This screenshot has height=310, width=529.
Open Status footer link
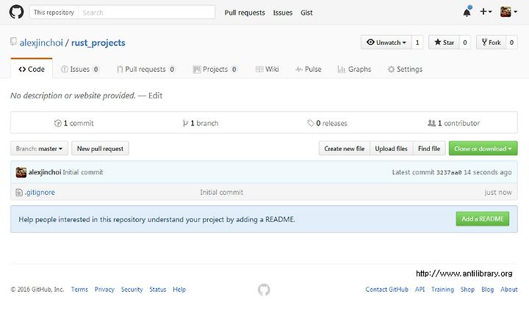[157, 289]
